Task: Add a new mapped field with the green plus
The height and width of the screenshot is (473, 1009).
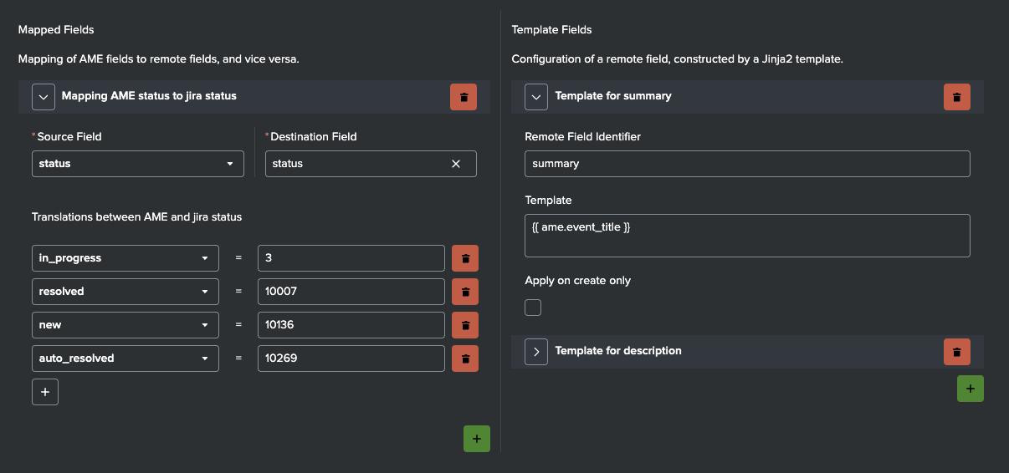Action: pos(477,439)
